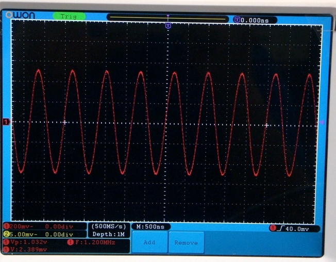The height and width of the screenshot is (262, 336).
Task: Click the OWON logo
Action: [21, 15]
